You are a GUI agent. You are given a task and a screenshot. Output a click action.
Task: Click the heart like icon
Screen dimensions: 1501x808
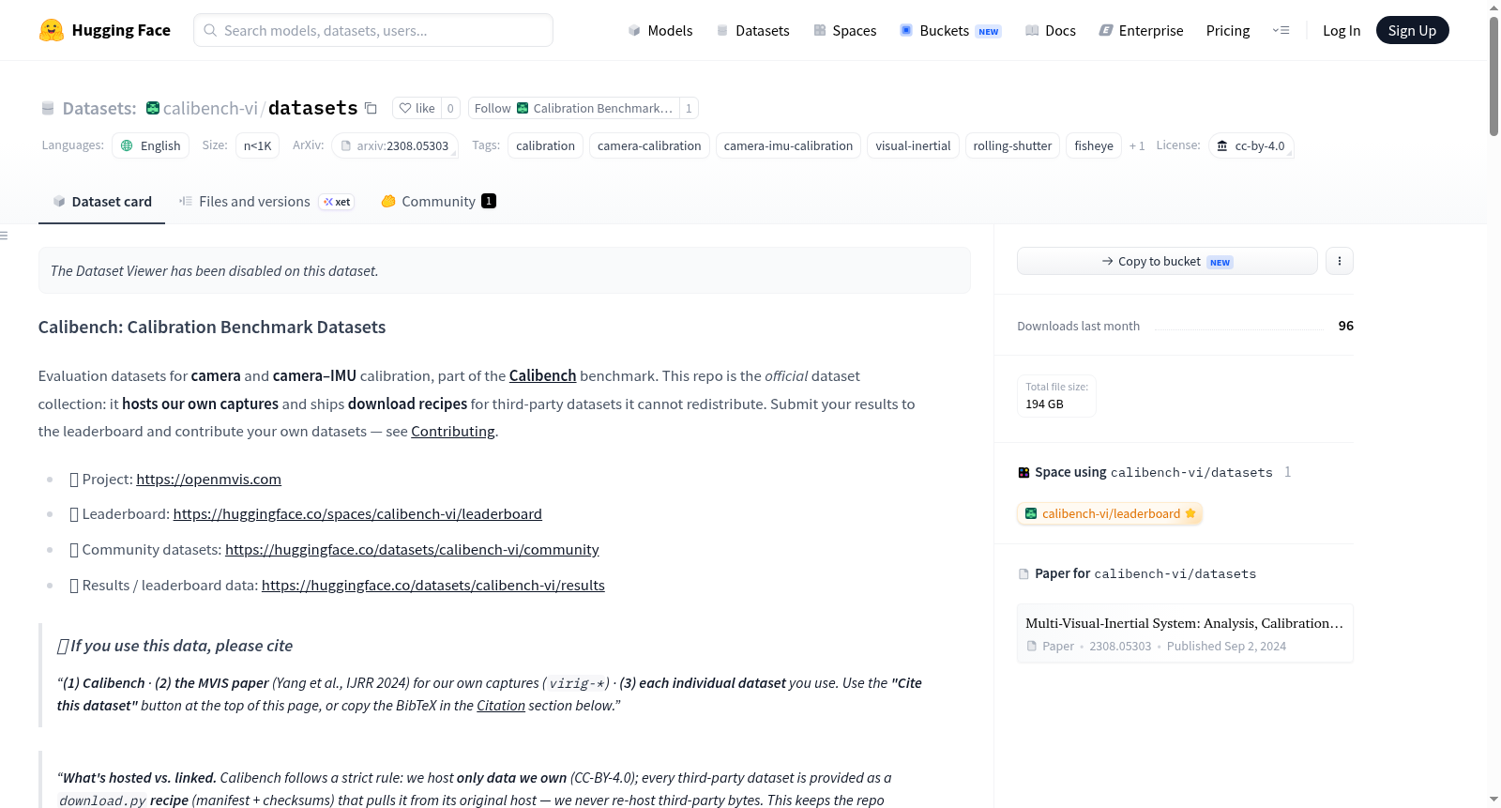pyautogui.click(x=405, y=108)
